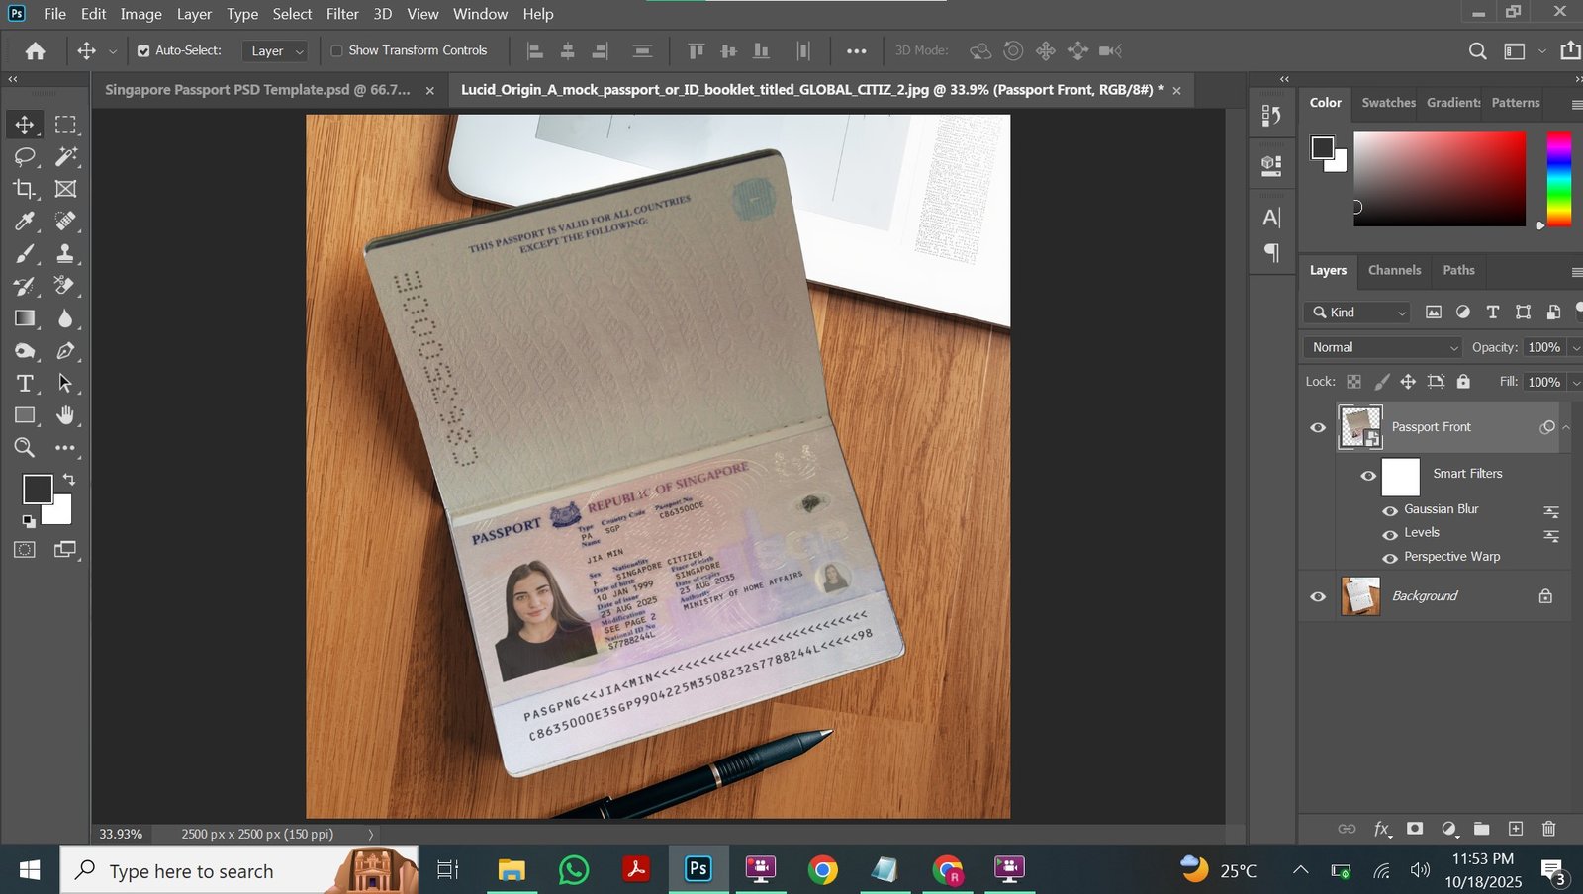Select the Crop tool
Screen dimensions: 1583x894
[25, 189]
